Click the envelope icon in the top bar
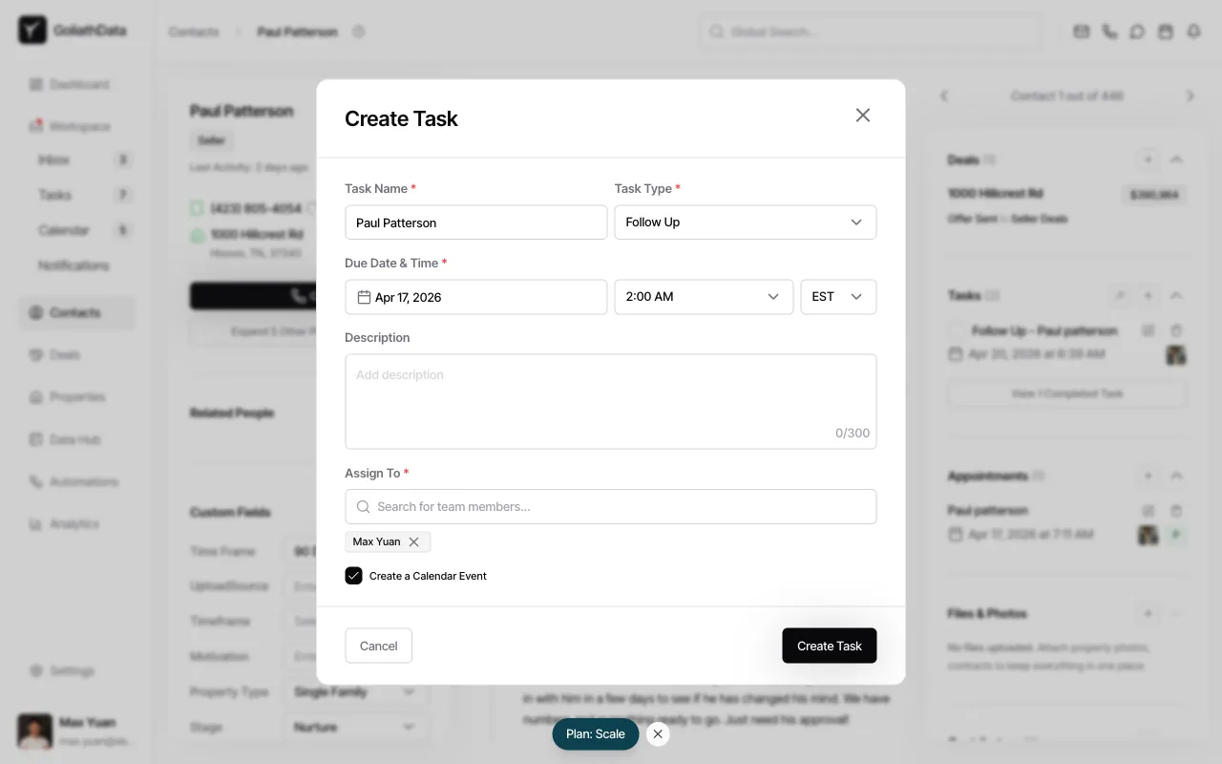 1081,32
